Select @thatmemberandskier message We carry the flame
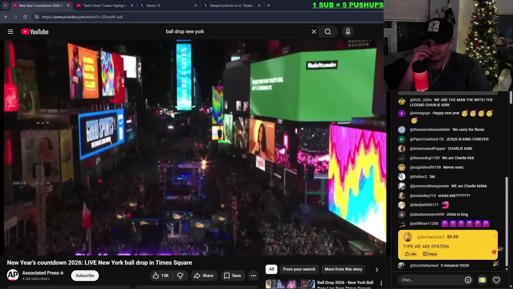The image size is (513, 289). 468,130
